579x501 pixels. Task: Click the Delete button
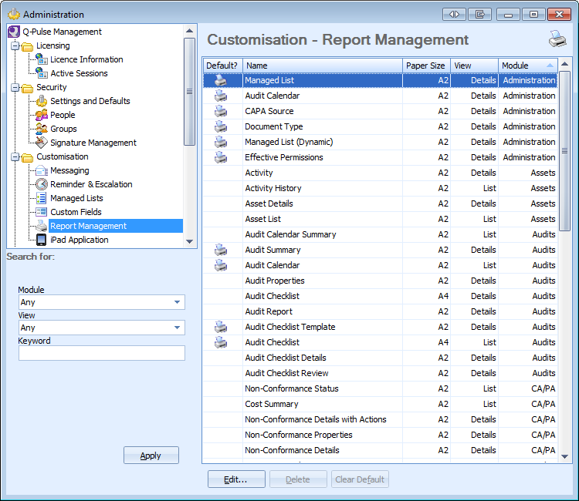click(x=298, y=479)
